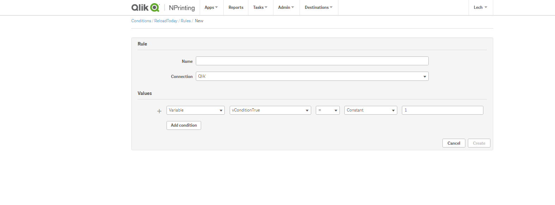
Task: Follow the Conditions breadcrumb link
Action: [x=141, y=21]
